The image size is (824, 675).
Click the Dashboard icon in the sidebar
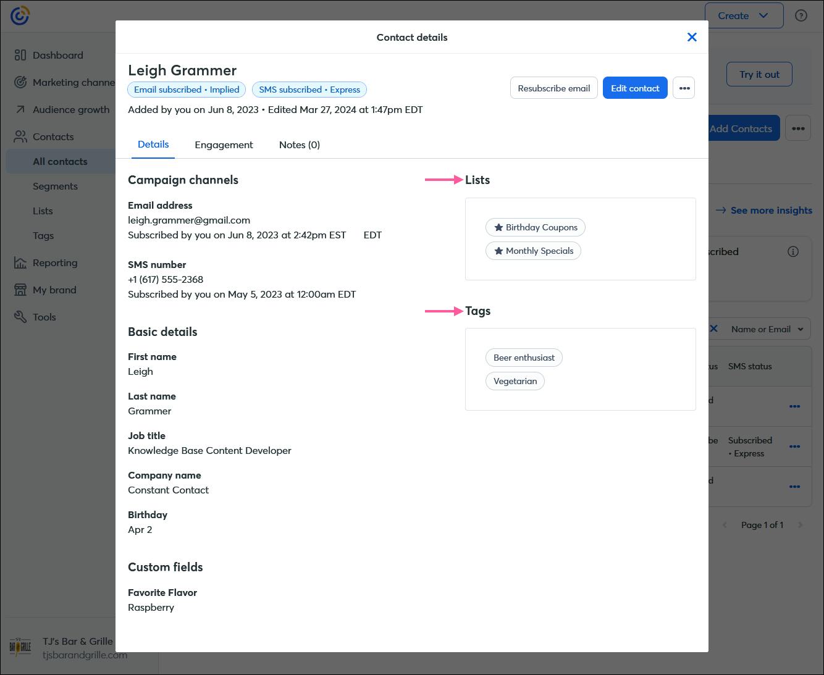coord(20,55)
